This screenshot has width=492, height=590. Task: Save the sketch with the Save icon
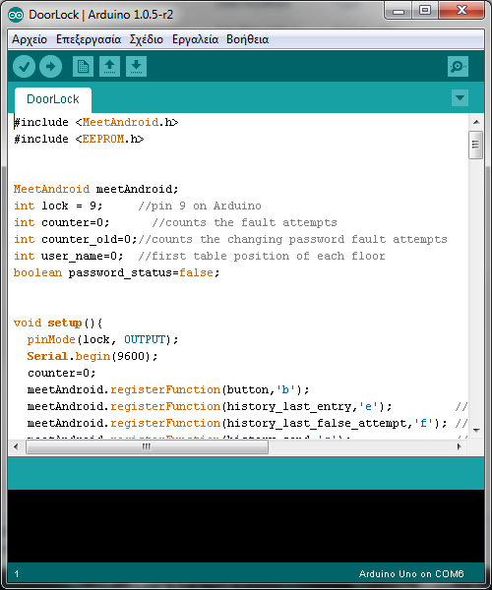pos(136,67)
